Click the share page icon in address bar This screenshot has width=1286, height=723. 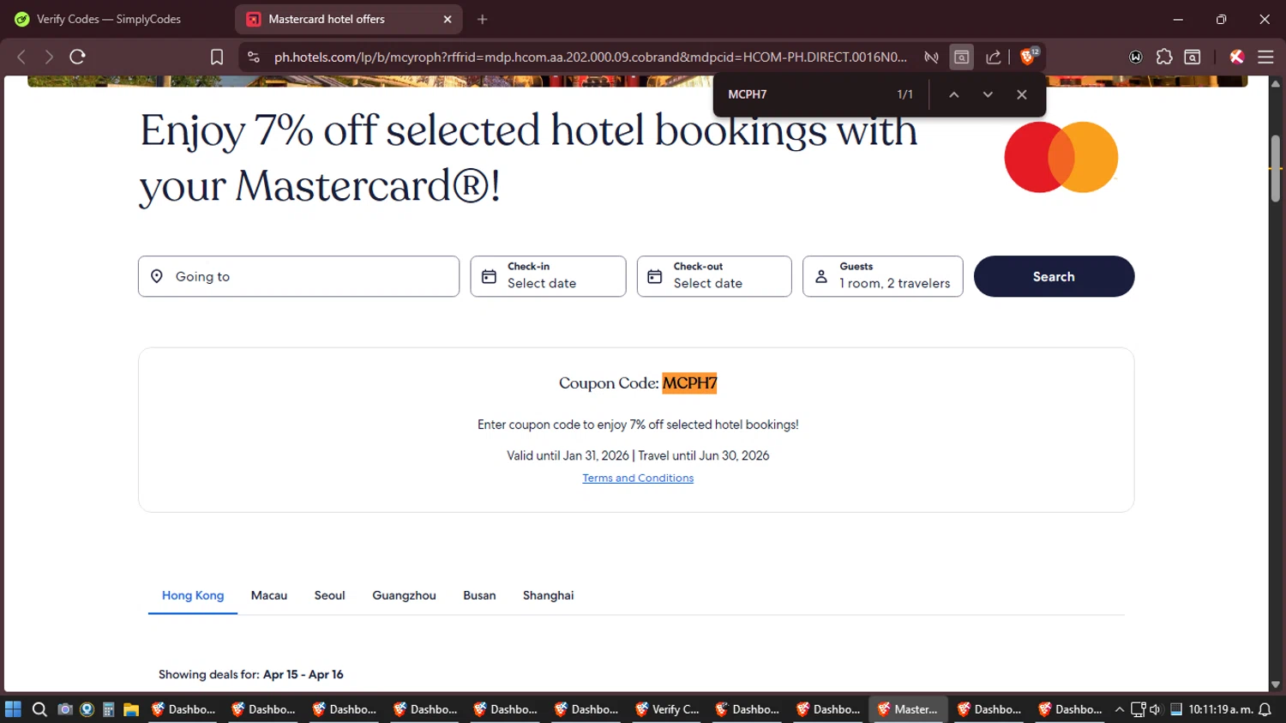994,57
